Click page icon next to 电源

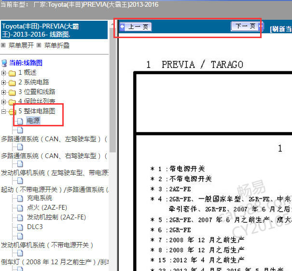coord(20,121)
